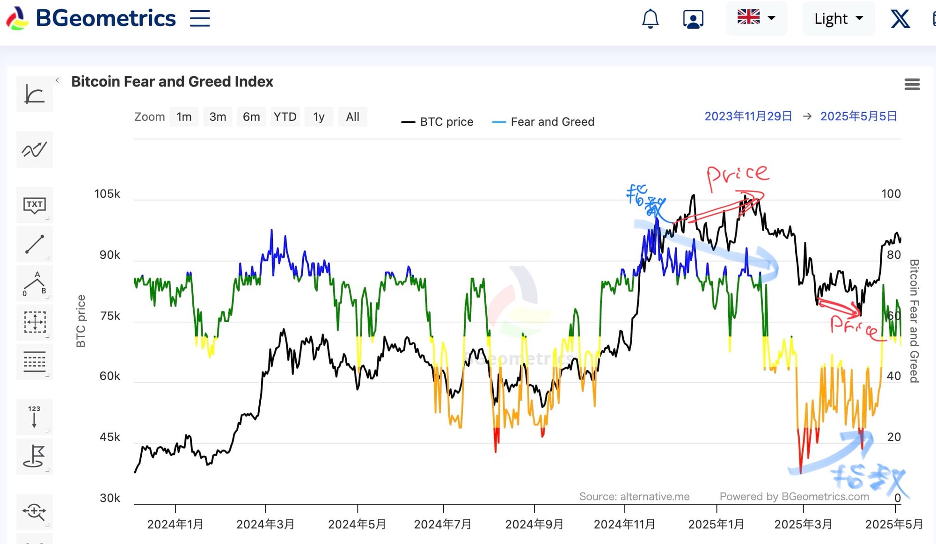Viewport: 936px width, 544px height.
Task: Open the user account icon
Action: 693,19
